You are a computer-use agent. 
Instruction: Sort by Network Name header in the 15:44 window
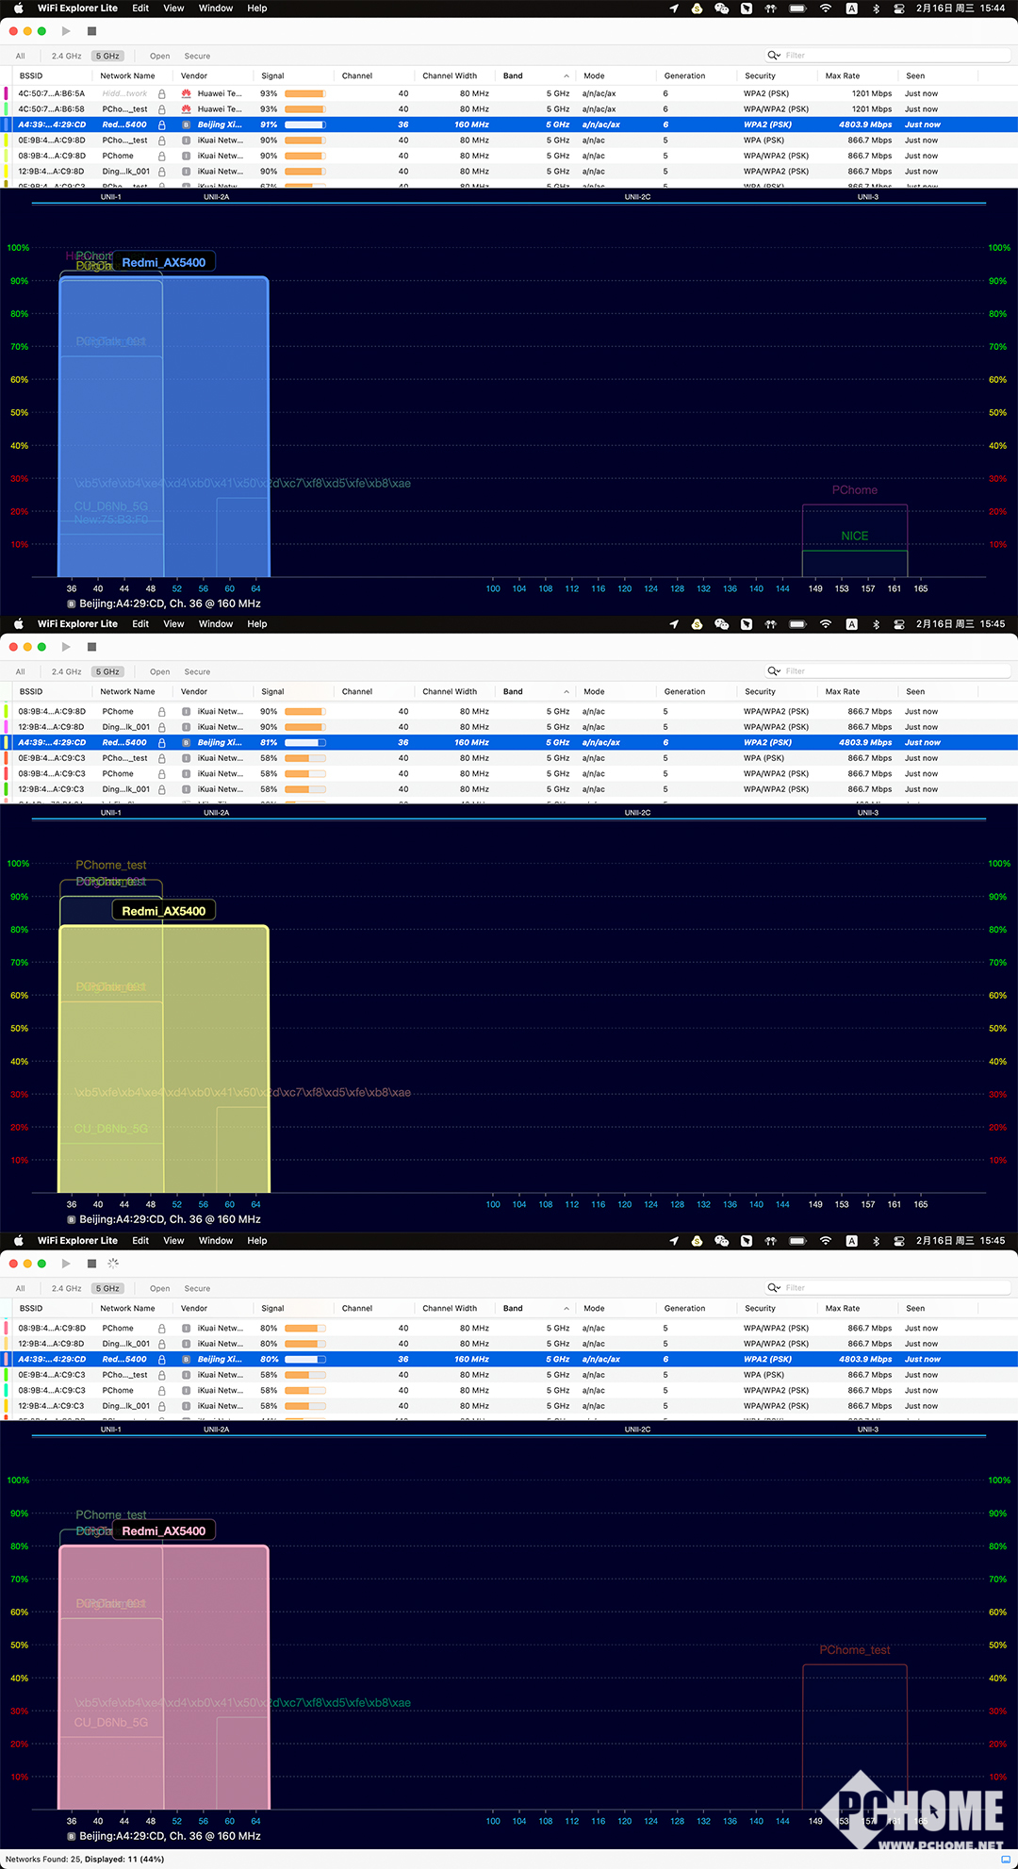[127, 76]
